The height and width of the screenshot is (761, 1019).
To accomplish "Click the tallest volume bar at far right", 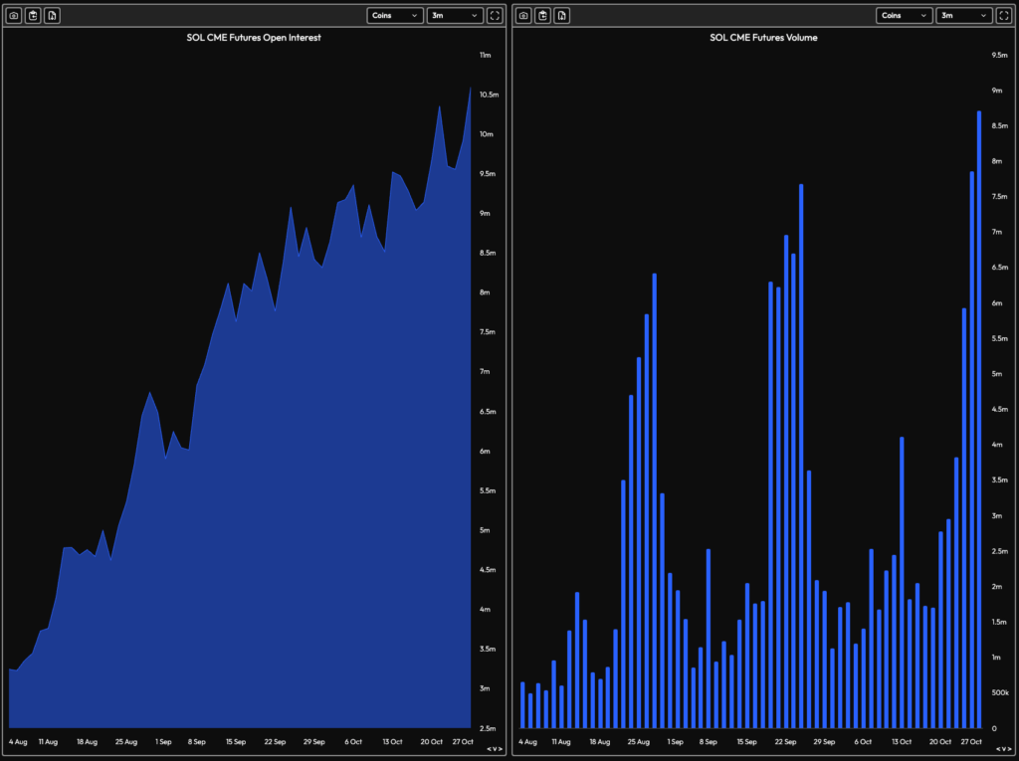I will (979, 418).
